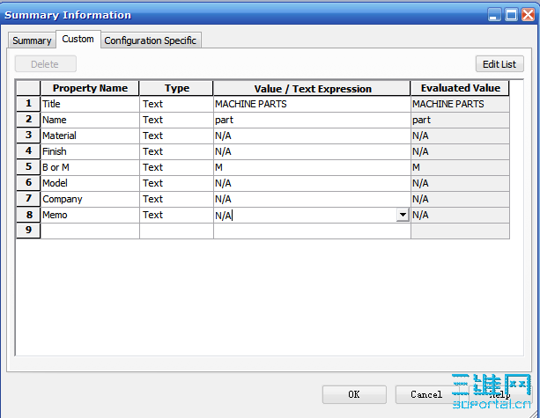Click the Name property name cell
Screen dimensions: 540x418
(x=90, y=120)
